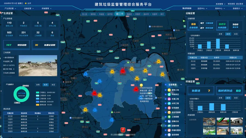Switch garbage transport chart to 本年

pos(220,34)
